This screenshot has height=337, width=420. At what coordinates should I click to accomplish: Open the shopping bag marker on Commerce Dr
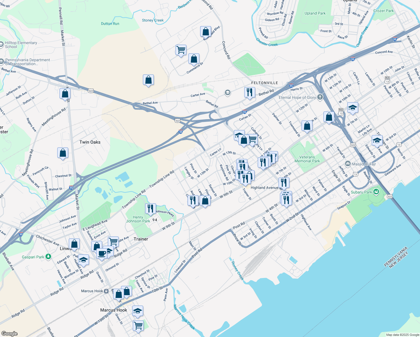pos(194,59)
